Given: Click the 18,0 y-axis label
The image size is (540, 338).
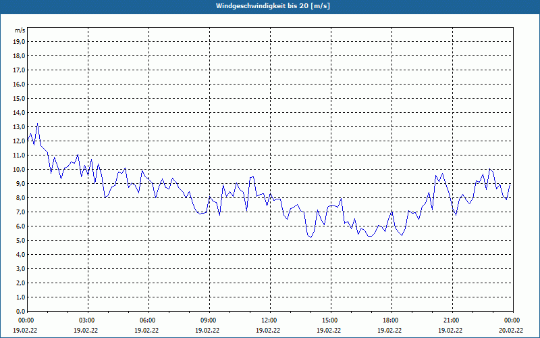Looking at the screenshot, I should click(20, 56).
